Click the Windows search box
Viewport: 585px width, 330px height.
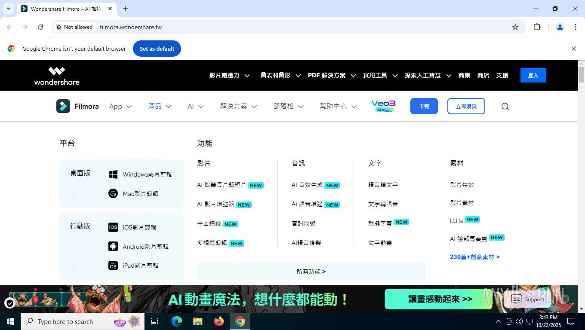[82, 321]
